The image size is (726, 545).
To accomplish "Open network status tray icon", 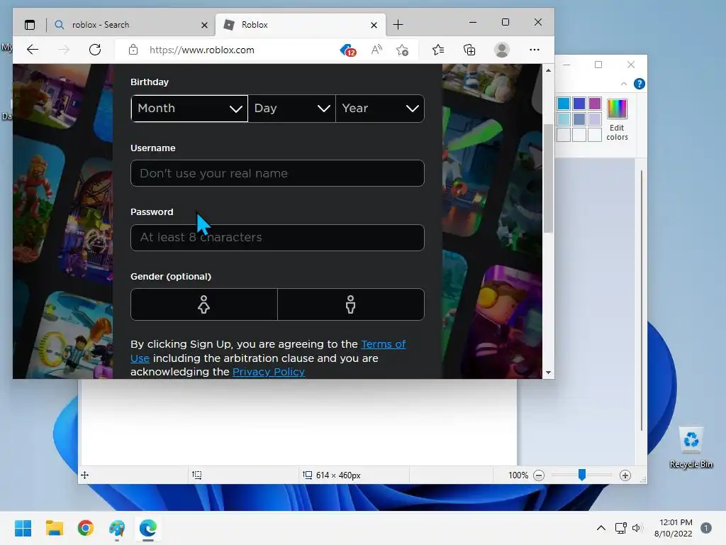I will (620, 528).
